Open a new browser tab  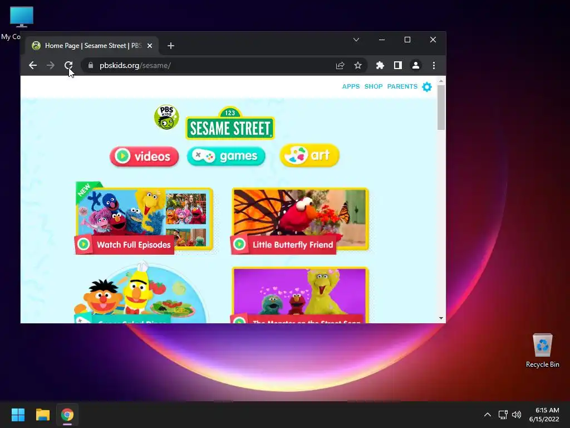171,46
